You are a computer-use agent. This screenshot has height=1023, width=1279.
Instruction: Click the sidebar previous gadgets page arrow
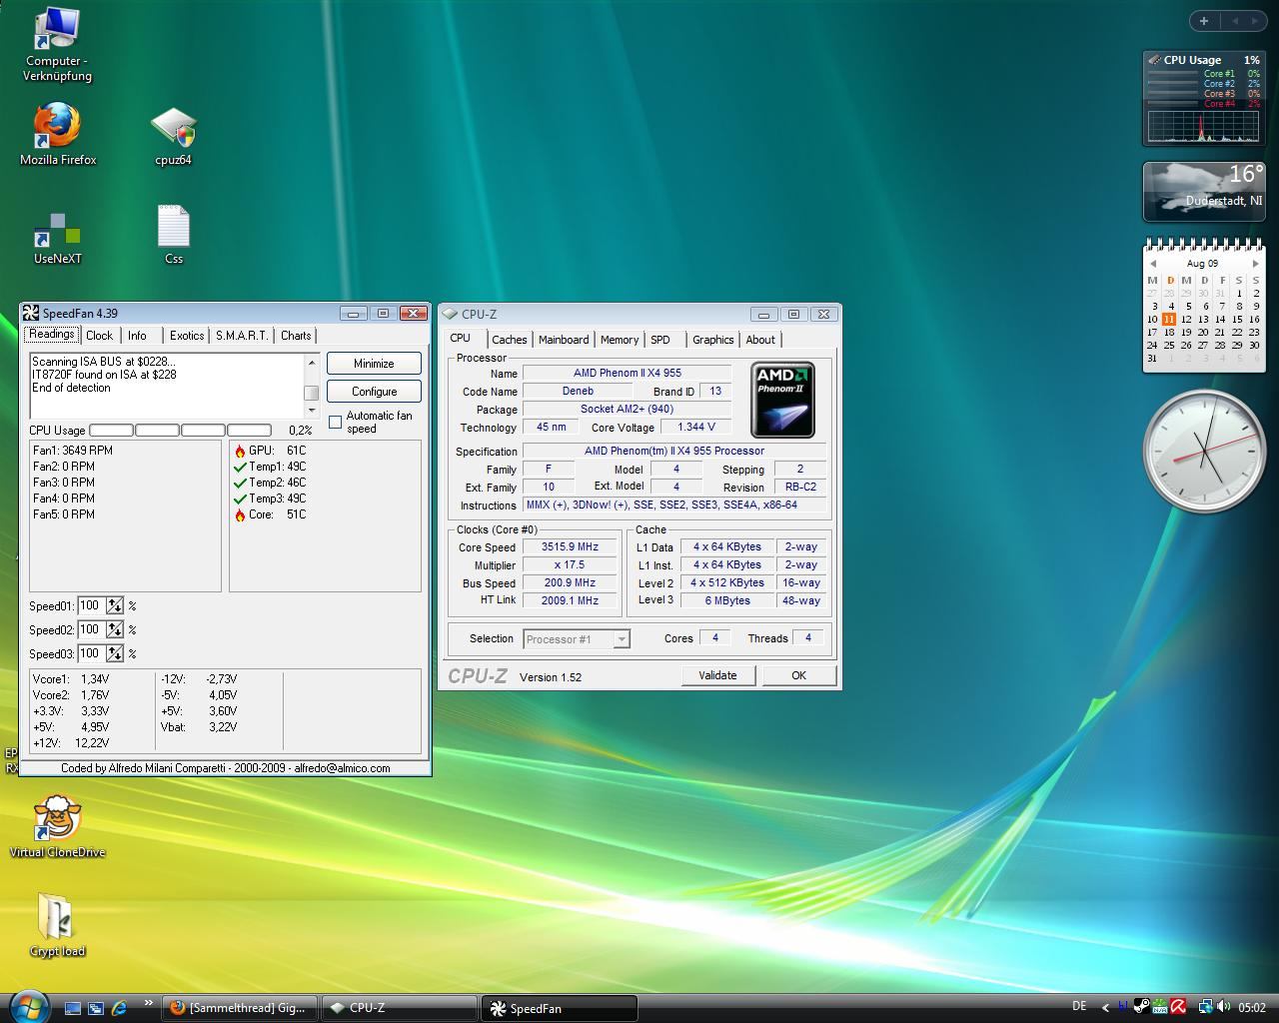(1234, 20)
